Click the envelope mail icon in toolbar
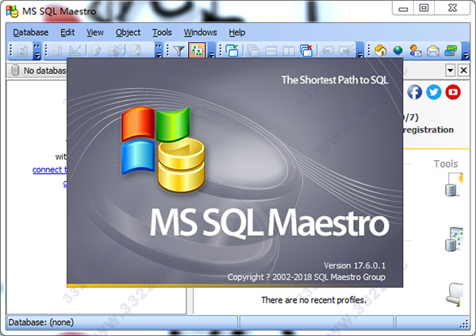The height and width of the screenshot is (336, 476). [433, 51]
